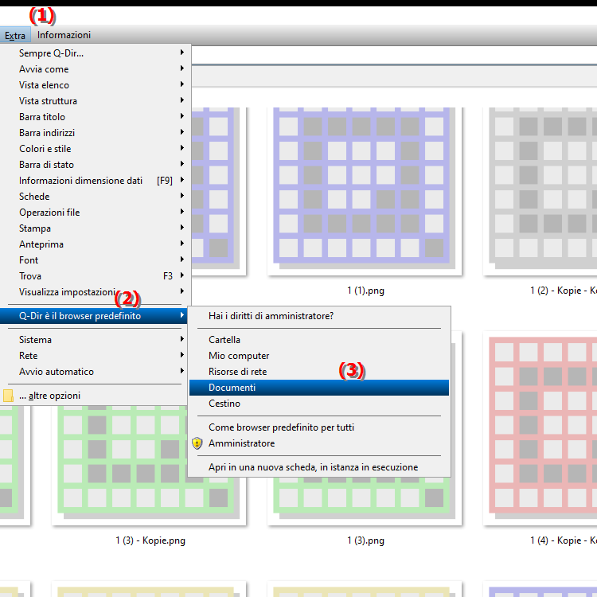The width and height of the screenshot is (597, 597).
Task: Expand Visualizza impostazioni submenu
Action: click(95, 292)
